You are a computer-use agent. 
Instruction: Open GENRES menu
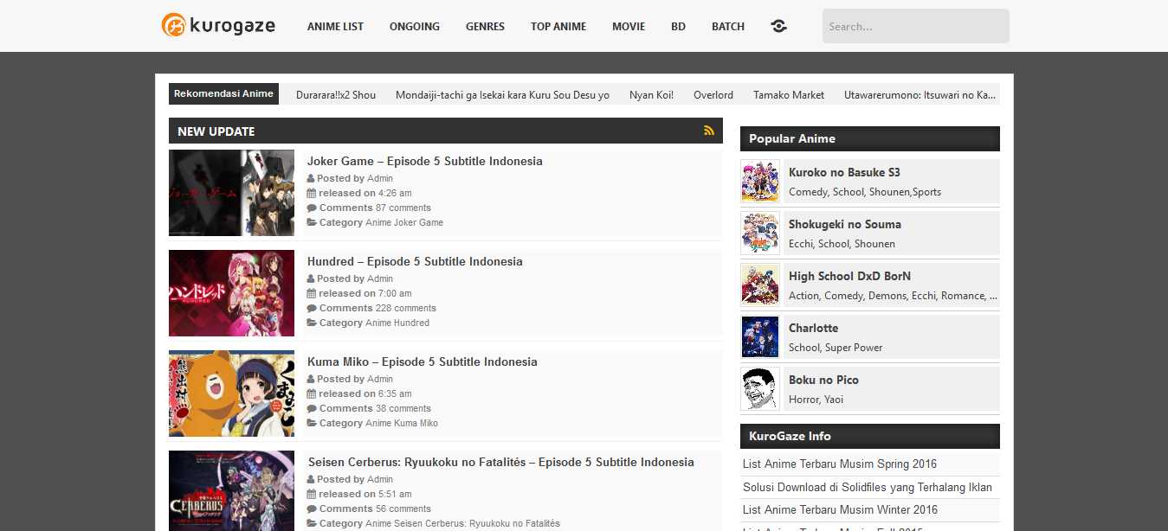485,27
